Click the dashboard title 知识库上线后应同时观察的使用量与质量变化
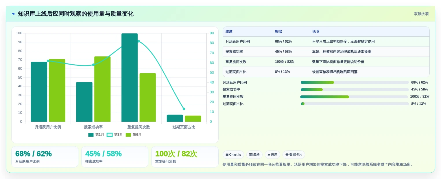 (76, 14)
